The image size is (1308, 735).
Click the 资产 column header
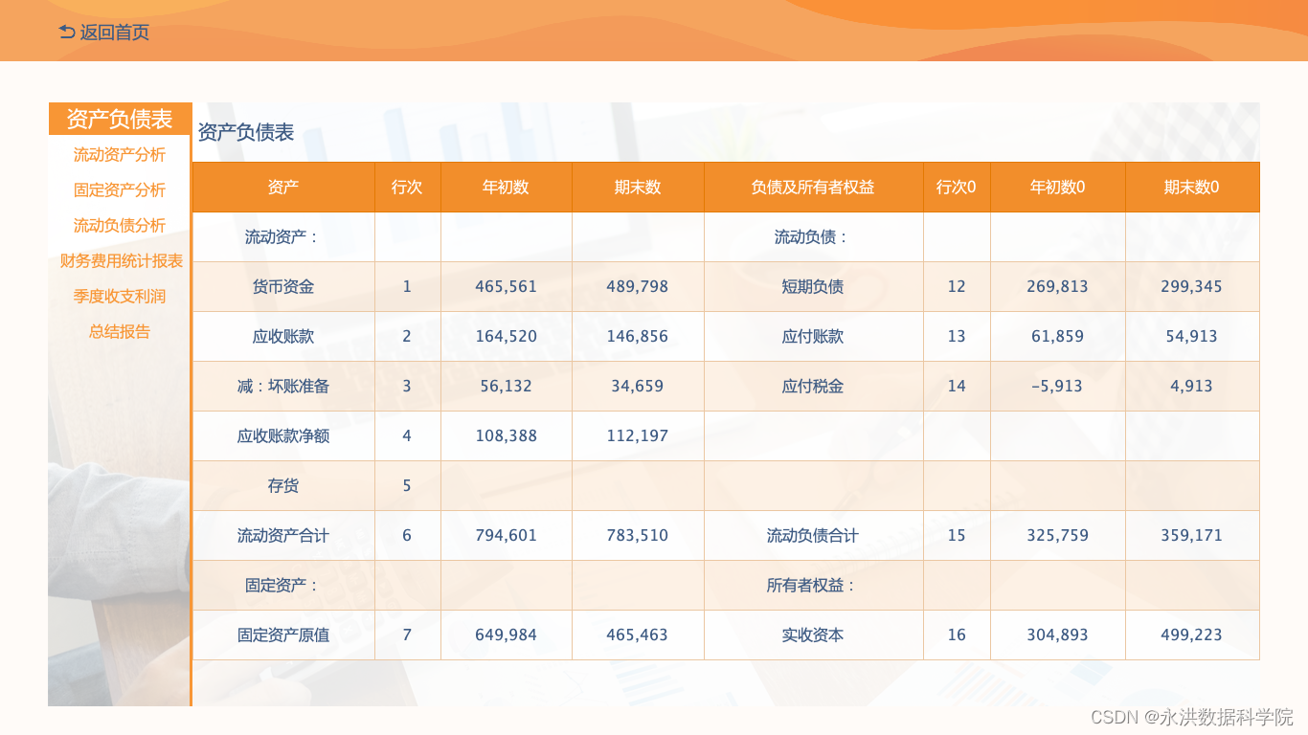[x=283, y=187]
